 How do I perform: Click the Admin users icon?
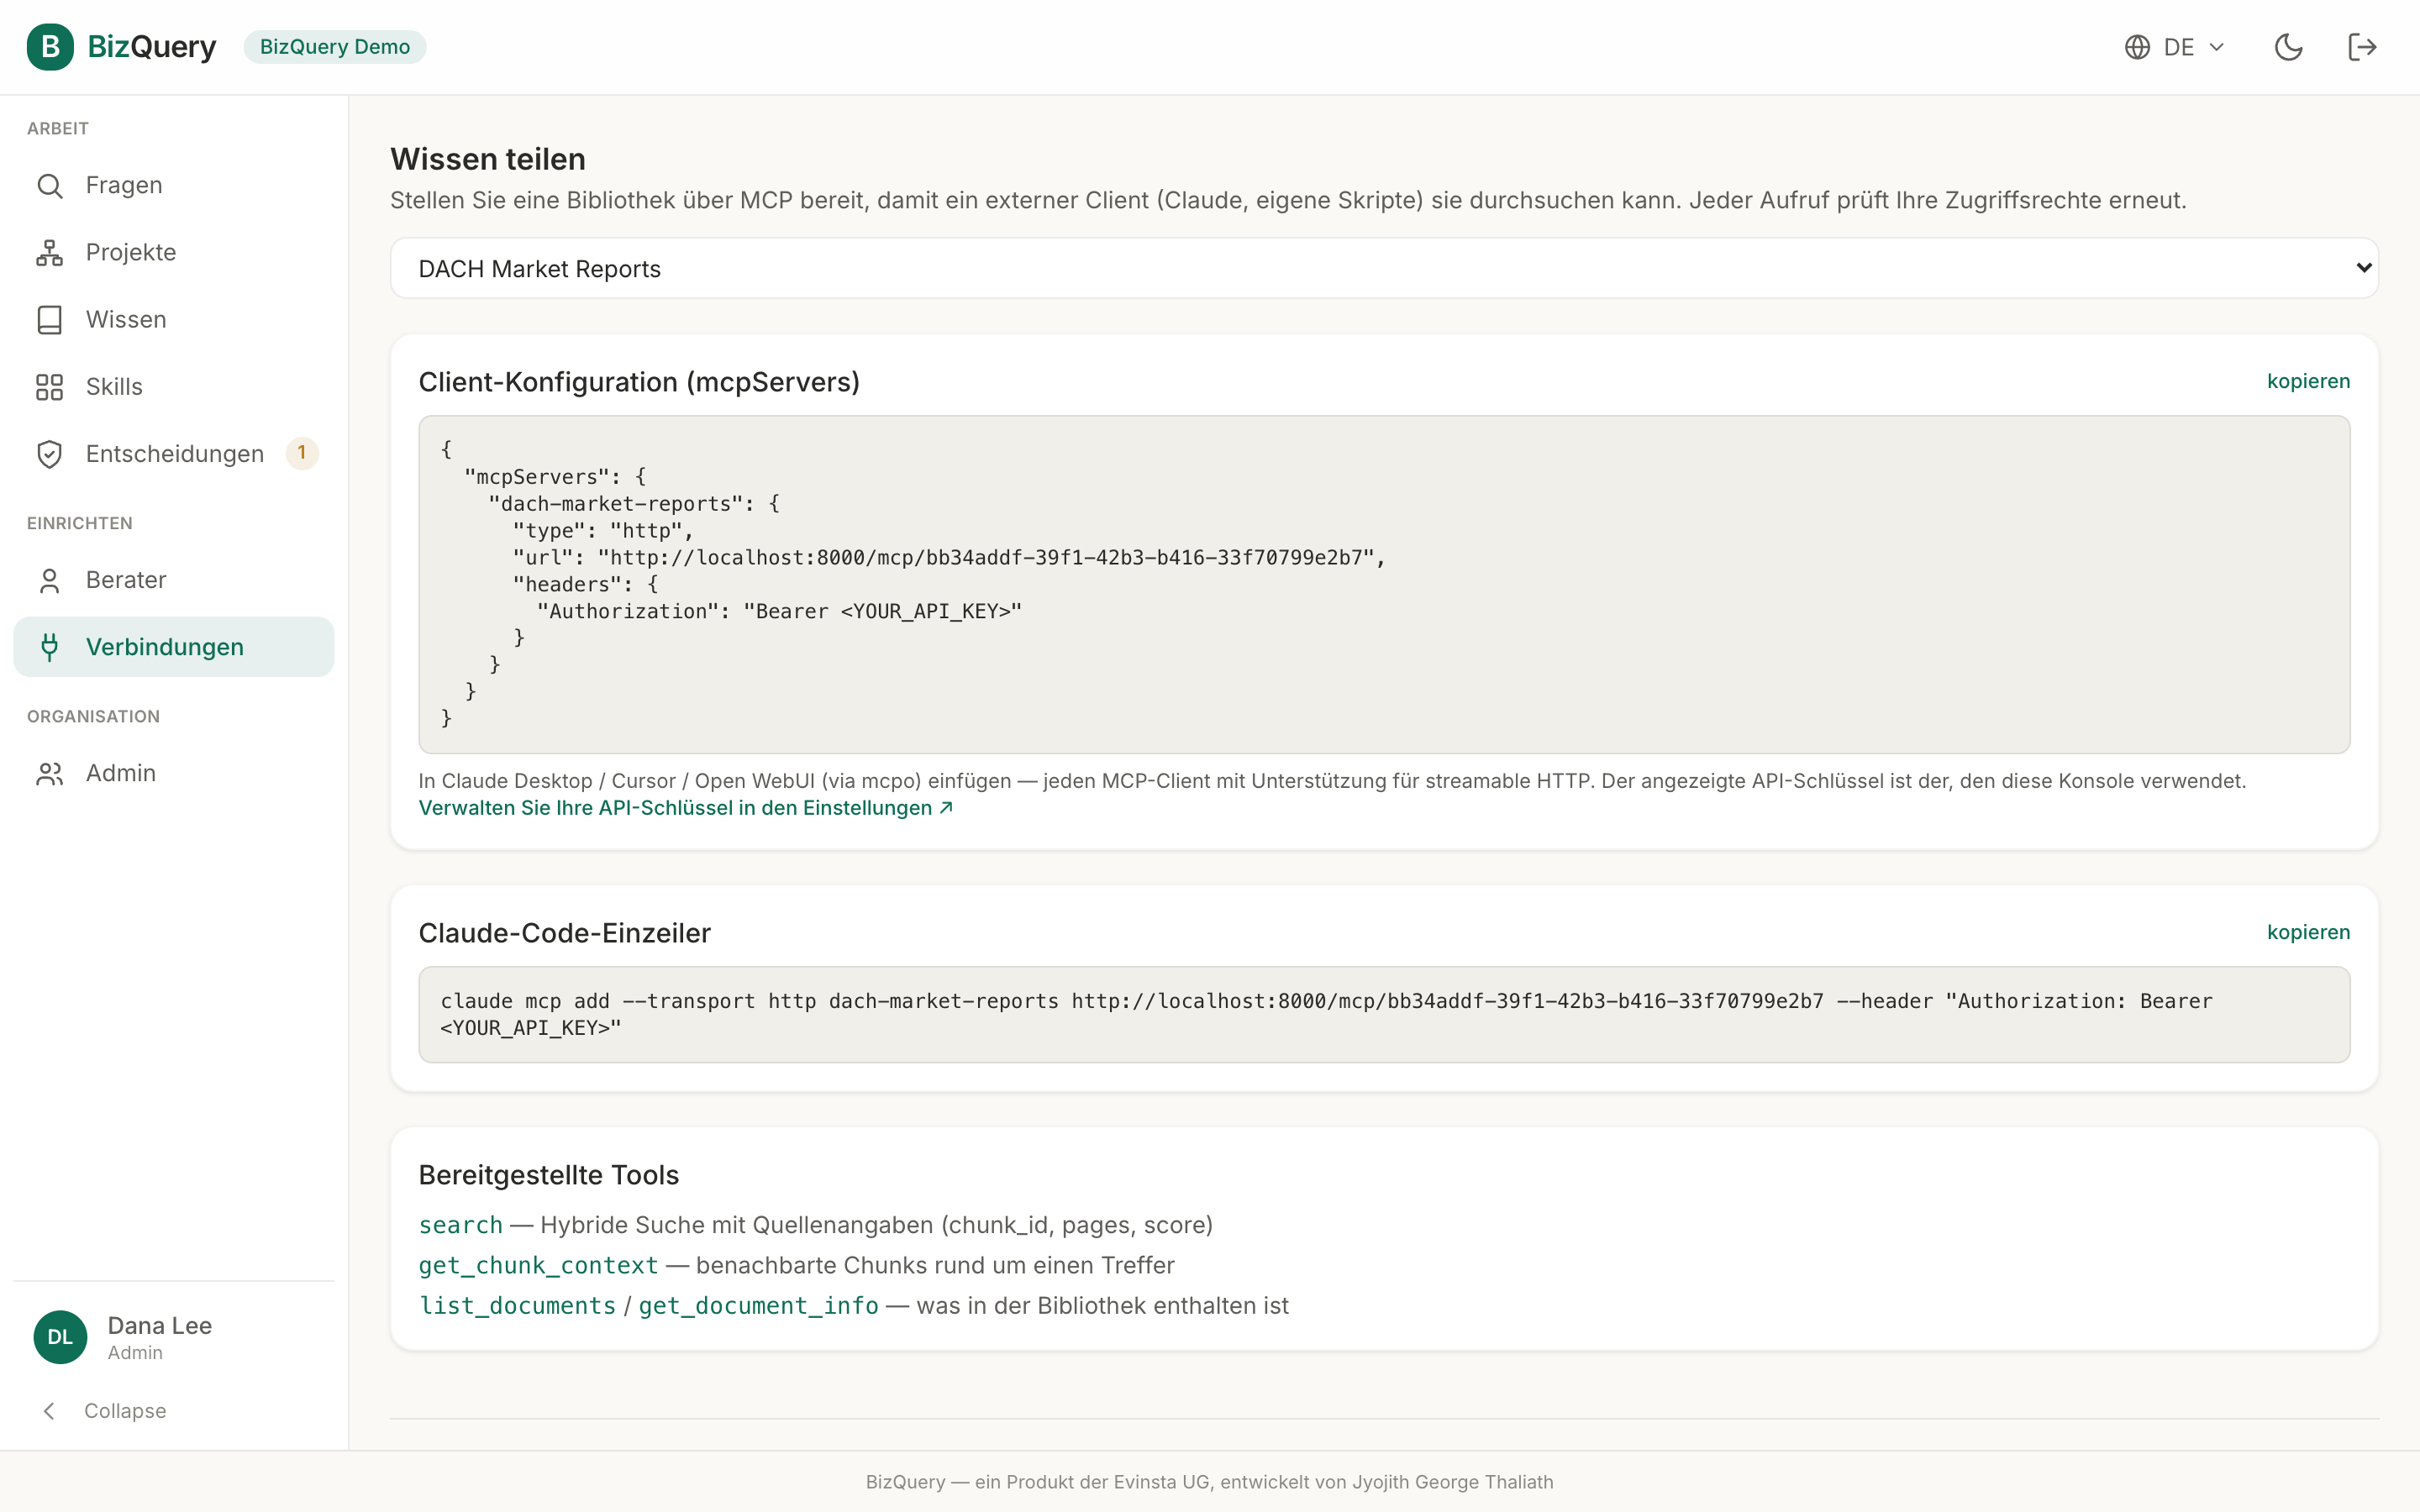pyautogui.click(x=50, y=773)
